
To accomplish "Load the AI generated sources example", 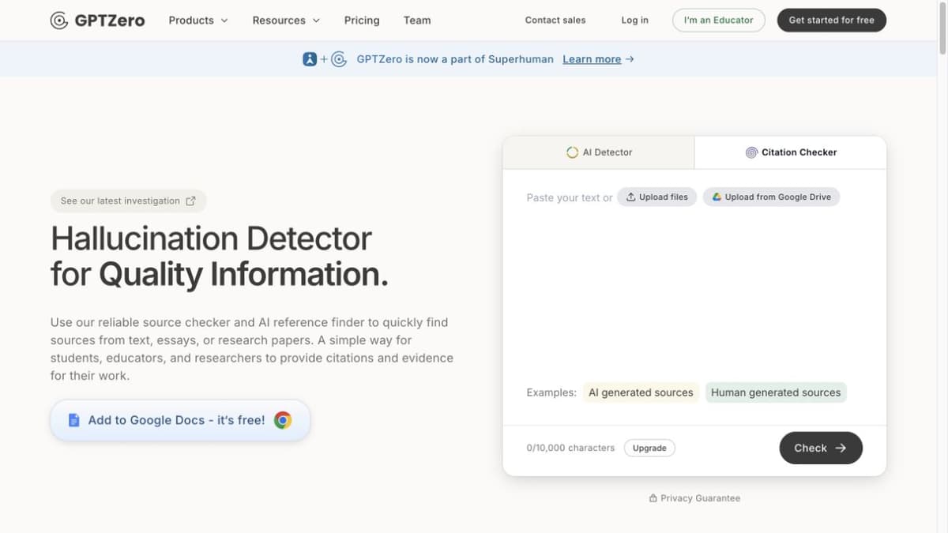I will (641, 392).
